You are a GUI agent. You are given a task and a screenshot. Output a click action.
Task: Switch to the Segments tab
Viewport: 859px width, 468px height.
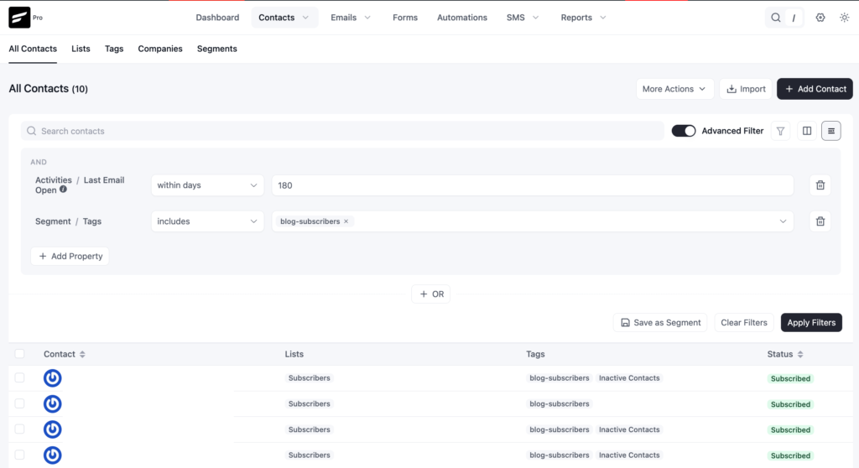(x=217, y=49)
